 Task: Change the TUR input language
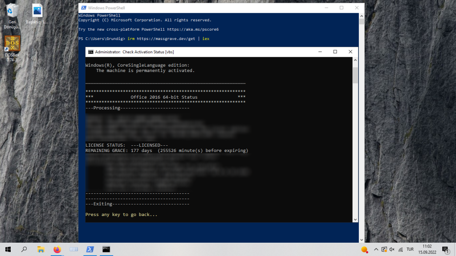coord(410,249)
